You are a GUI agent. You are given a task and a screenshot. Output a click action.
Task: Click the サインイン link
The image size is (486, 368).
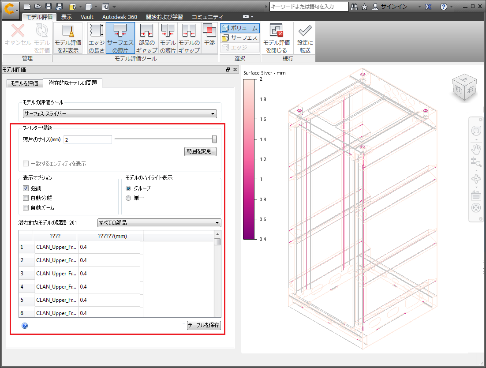(394, 7)
